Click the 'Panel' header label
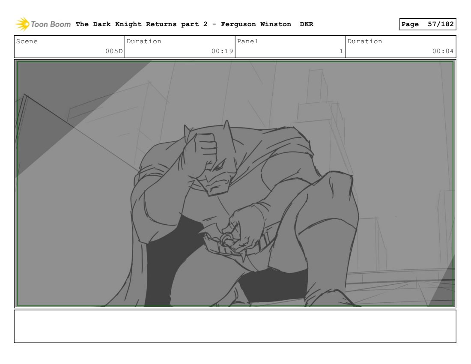Viewport: 471px width, 364px height. (247, 41)
